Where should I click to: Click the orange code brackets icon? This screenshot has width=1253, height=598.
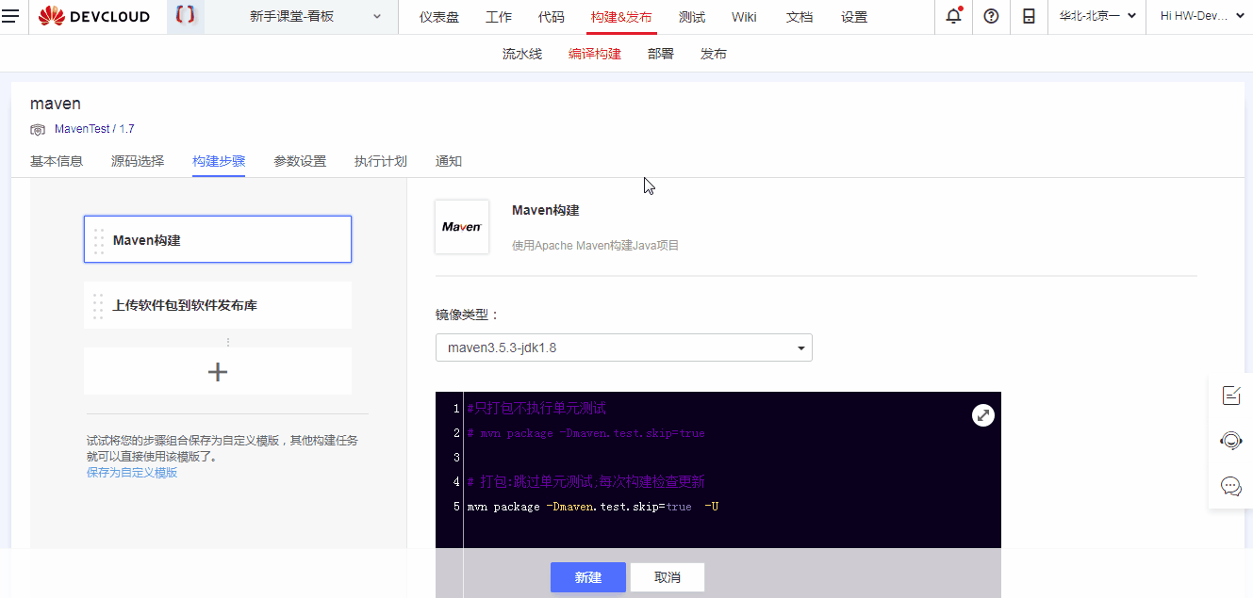185,16
